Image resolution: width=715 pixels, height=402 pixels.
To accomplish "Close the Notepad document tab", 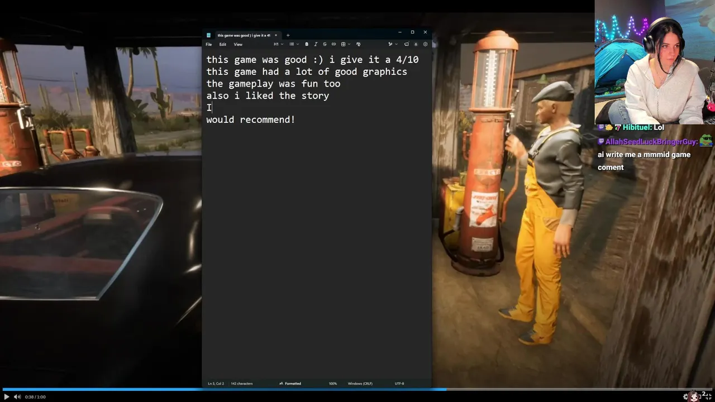I will 275,35.
